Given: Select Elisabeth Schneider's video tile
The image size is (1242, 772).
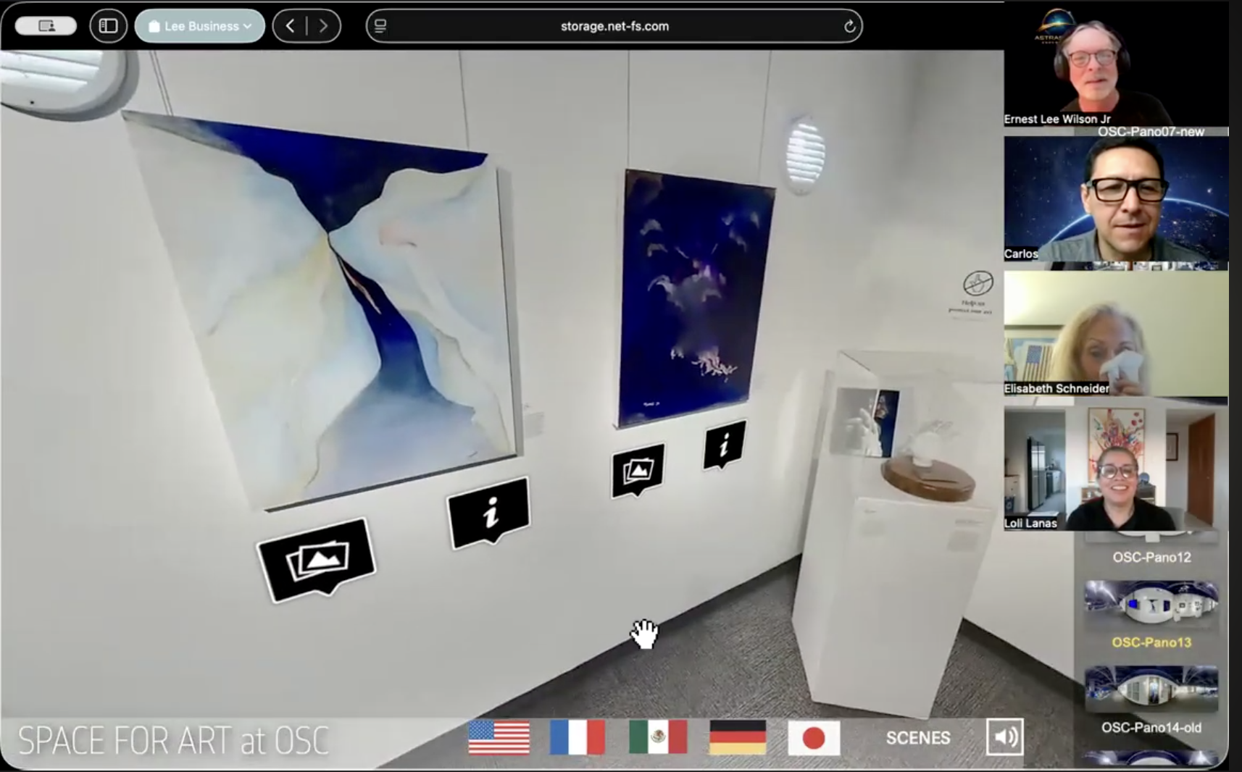Looking at the screenshot, I should (x=1116, y=334).
